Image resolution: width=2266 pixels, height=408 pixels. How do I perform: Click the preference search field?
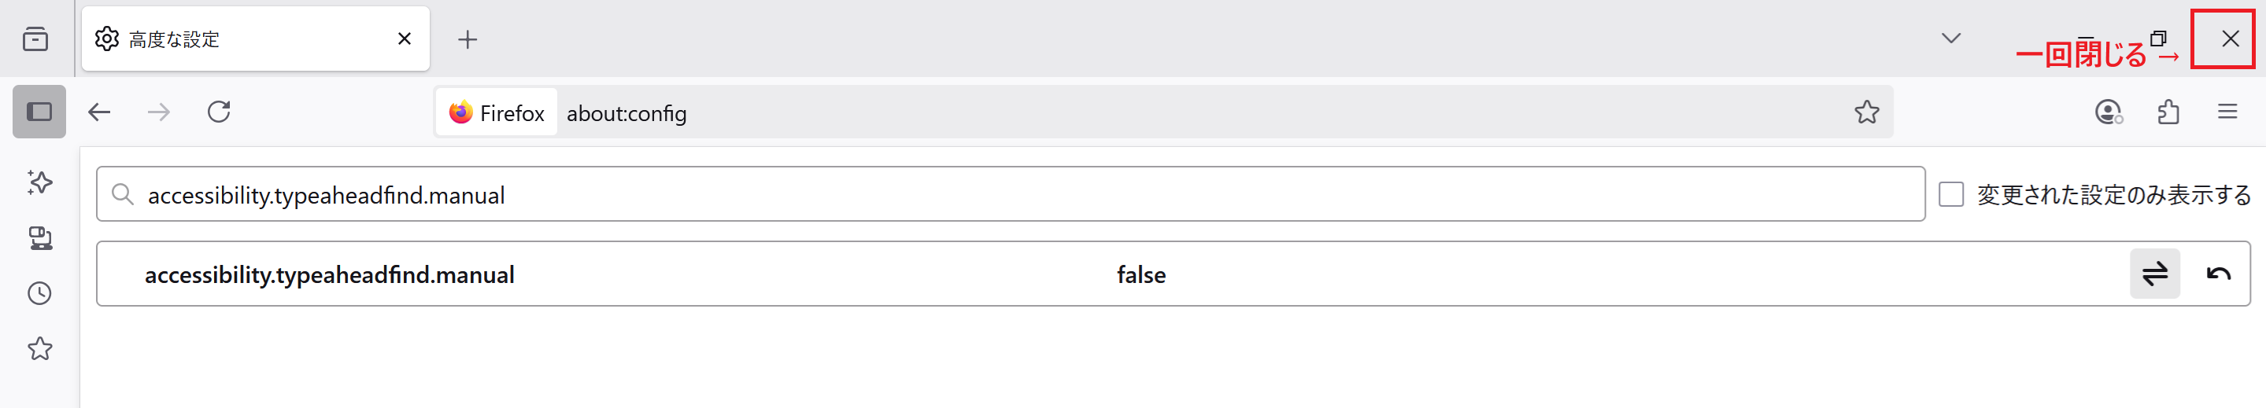coord(1011,194)
